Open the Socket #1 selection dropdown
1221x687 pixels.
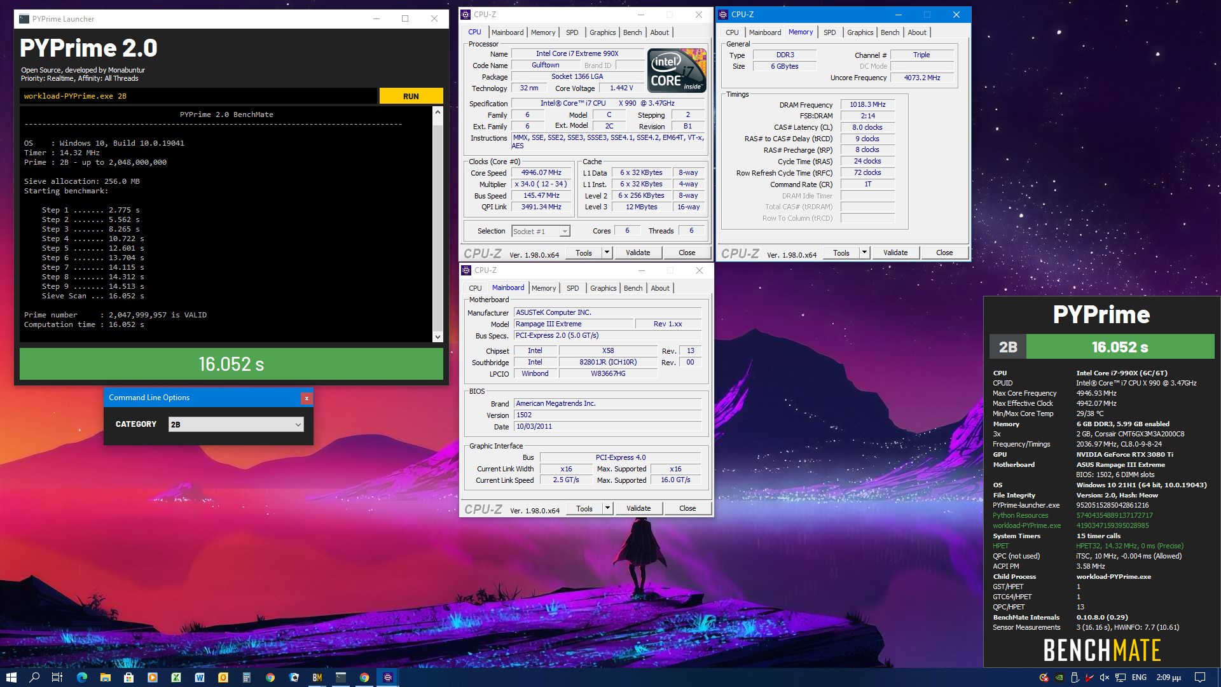541,232
